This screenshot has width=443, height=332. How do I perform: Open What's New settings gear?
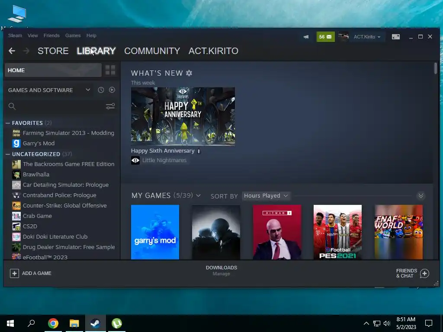pyautogui.click(x=189, y=73)
